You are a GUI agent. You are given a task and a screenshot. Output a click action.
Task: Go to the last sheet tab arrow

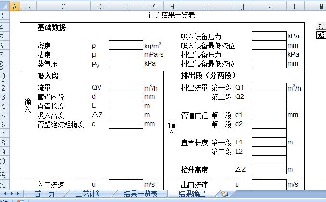click(x=19, y=194)
